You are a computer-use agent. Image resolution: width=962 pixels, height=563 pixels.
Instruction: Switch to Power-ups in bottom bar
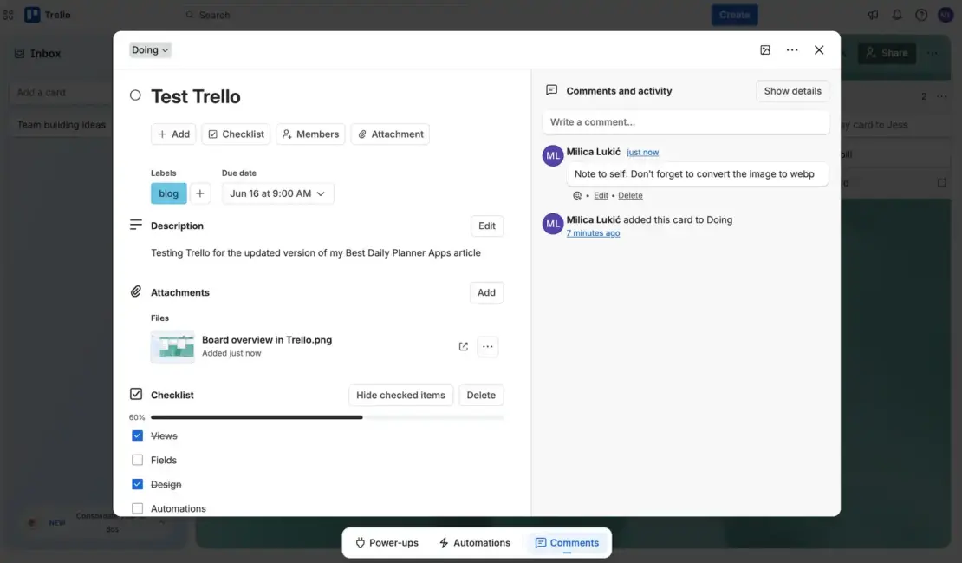387,543
